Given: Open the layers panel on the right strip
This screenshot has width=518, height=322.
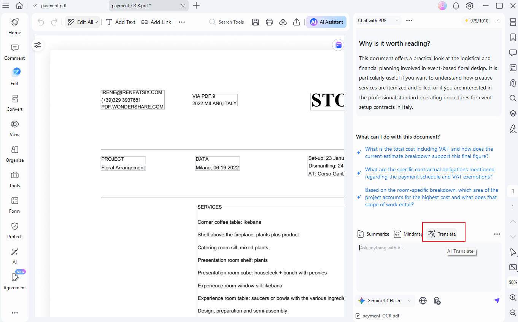Looking at the screenshot, I should pos(513,113).
